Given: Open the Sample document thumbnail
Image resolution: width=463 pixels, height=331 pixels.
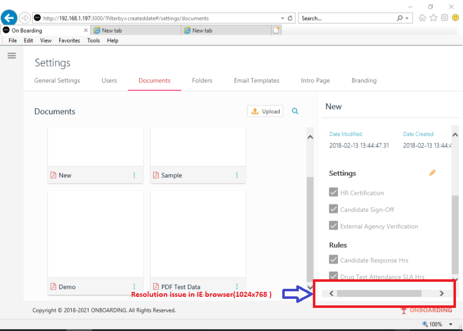Looking at the screenshot, I should pos(198,147).
